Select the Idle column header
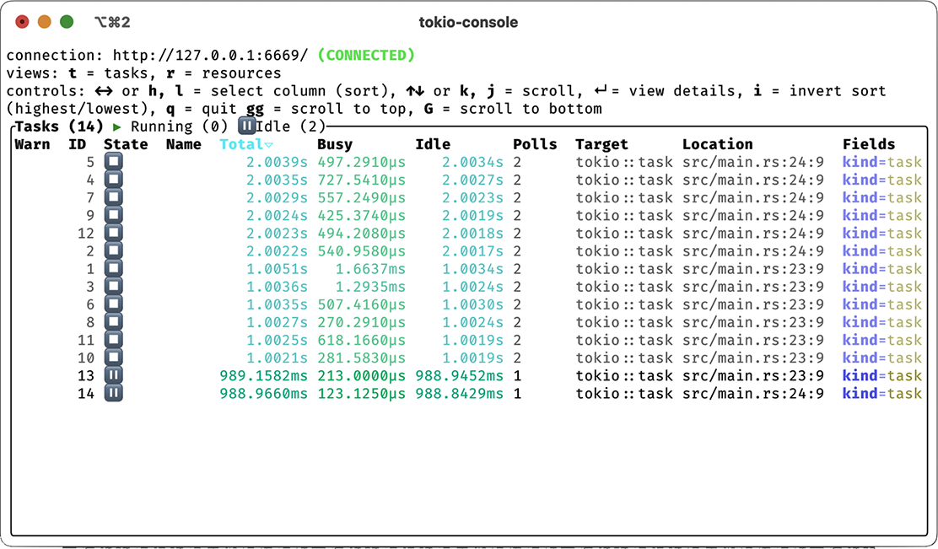Viewport: 938px width, 549px height. pos(433,144)
